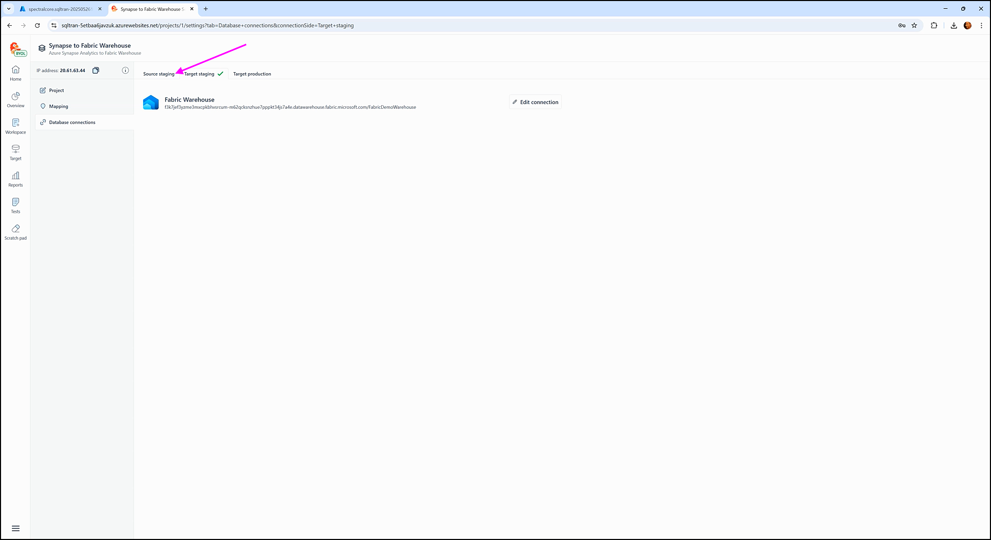Expand the hamburger menu at bottom left
991x540 pixels.
pyautogui.click(x=15, y=528)
